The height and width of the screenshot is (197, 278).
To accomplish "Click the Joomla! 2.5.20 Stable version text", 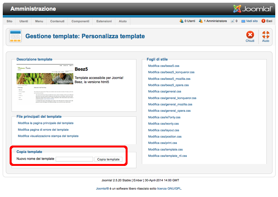I will click(140, 180).
